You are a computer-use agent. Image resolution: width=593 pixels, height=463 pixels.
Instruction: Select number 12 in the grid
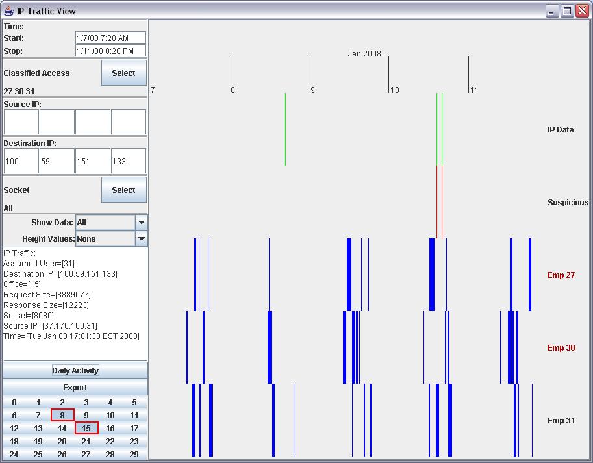point(14,428)
